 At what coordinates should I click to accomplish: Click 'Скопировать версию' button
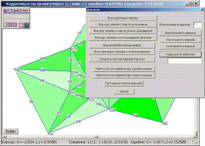pos(180,46)
